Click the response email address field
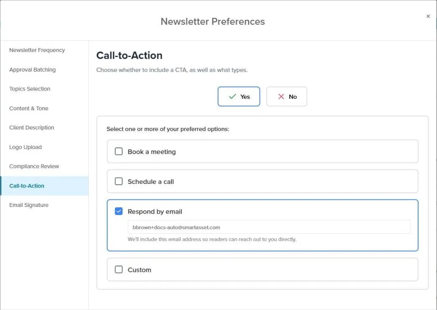Screen dimensions: 437x310 (x=269, y=227)
